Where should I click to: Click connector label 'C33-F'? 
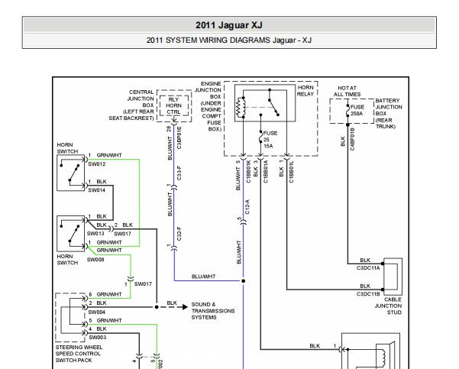[179, 173]
